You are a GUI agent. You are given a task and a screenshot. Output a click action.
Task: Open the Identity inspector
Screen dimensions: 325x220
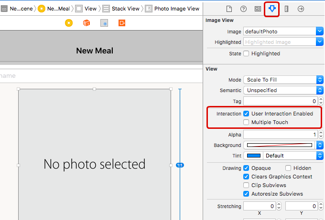point(258,9)
